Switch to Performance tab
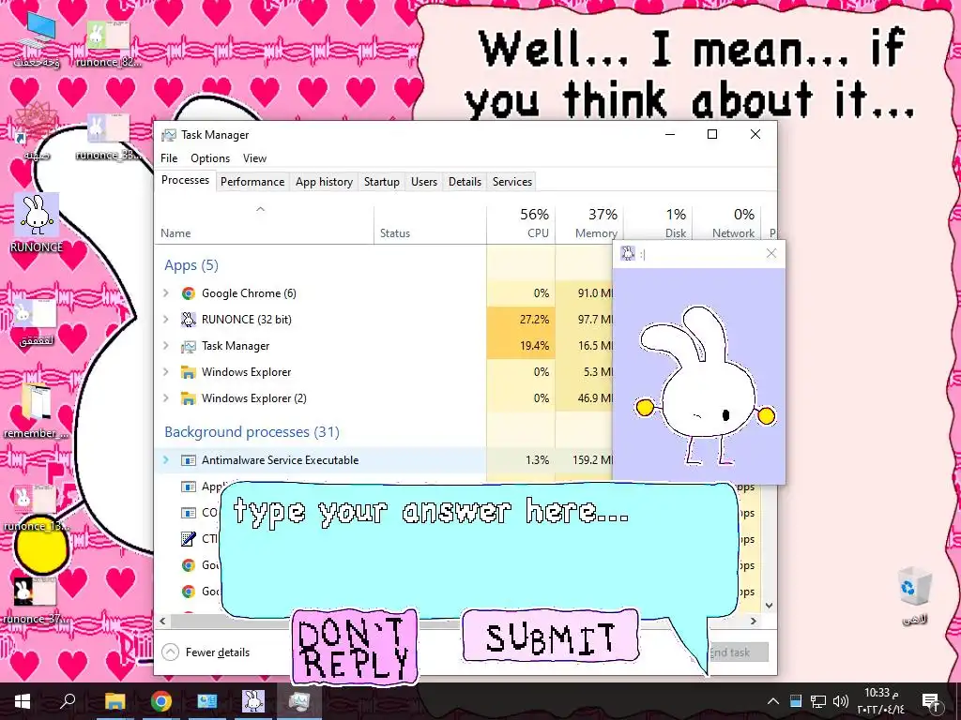961x720 pixels. [252, 182]
